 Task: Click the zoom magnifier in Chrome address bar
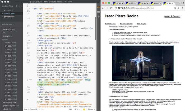click(175, 8)
